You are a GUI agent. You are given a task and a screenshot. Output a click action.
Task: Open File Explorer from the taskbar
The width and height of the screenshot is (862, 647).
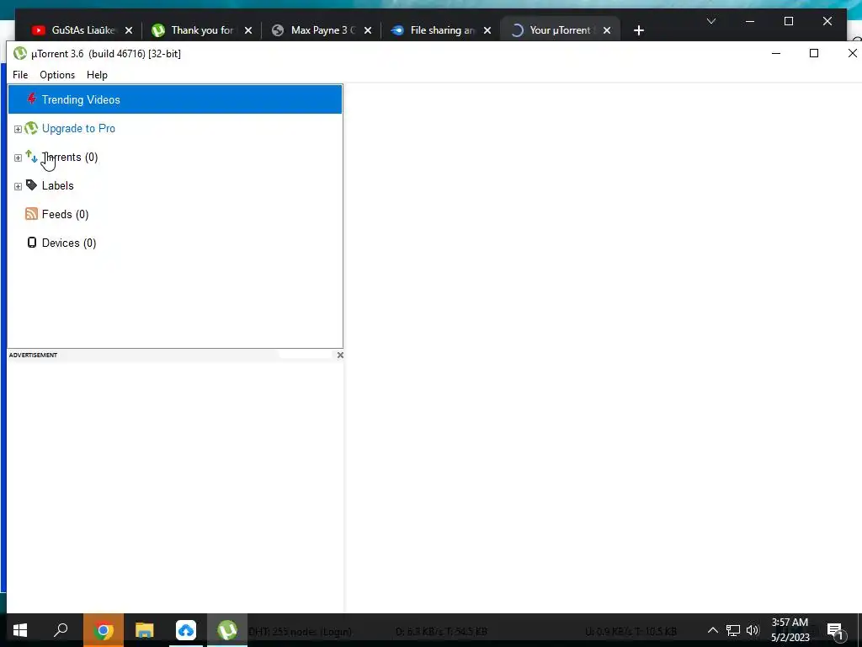click(x=145, y=630)
